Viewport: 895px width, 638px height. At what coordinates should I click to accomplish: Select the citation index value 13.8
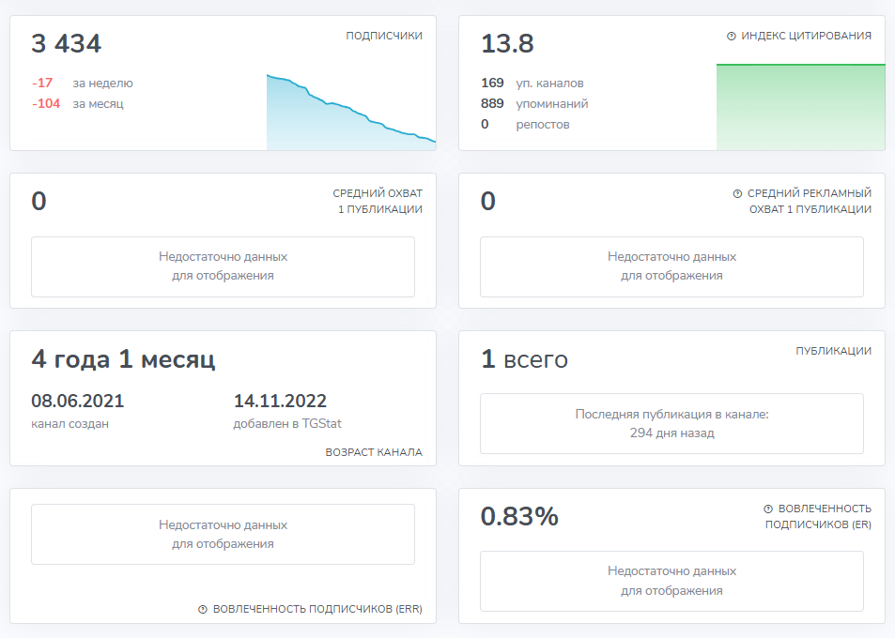[507, 43]
